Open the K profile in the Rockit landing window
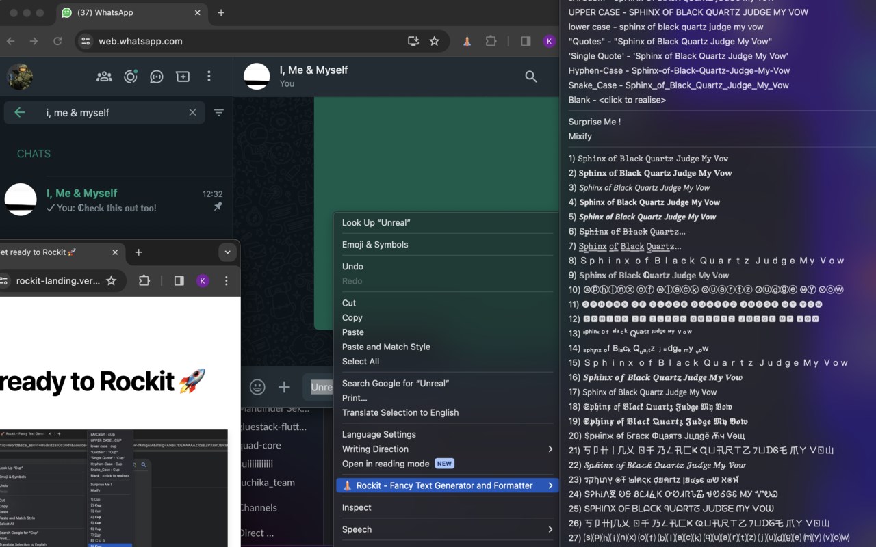This screenshot has height=547, width=876. pyautogui.click(x=203, y=280)
